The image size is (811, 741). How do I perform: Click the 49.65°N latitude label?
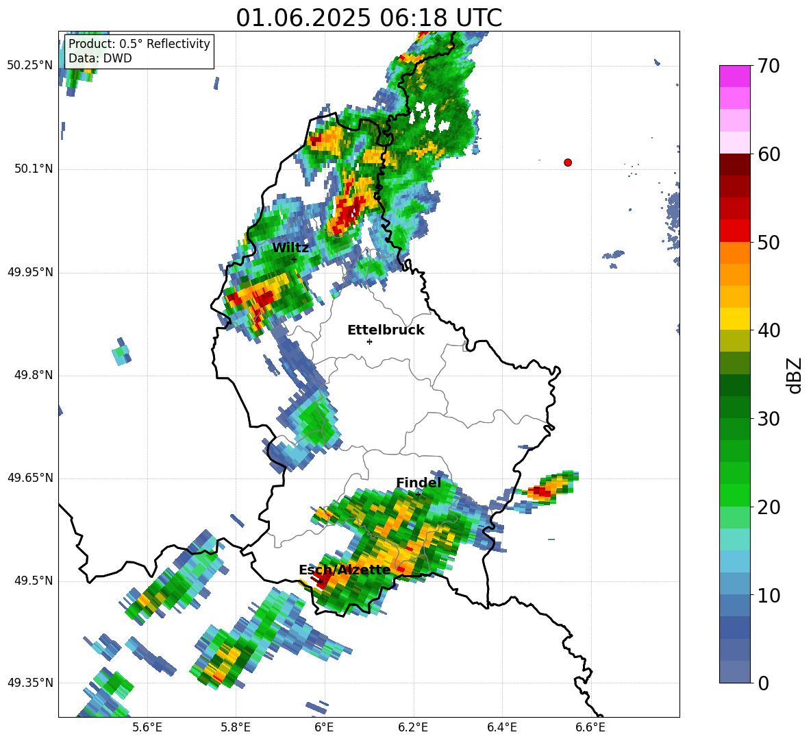(30, 478)
